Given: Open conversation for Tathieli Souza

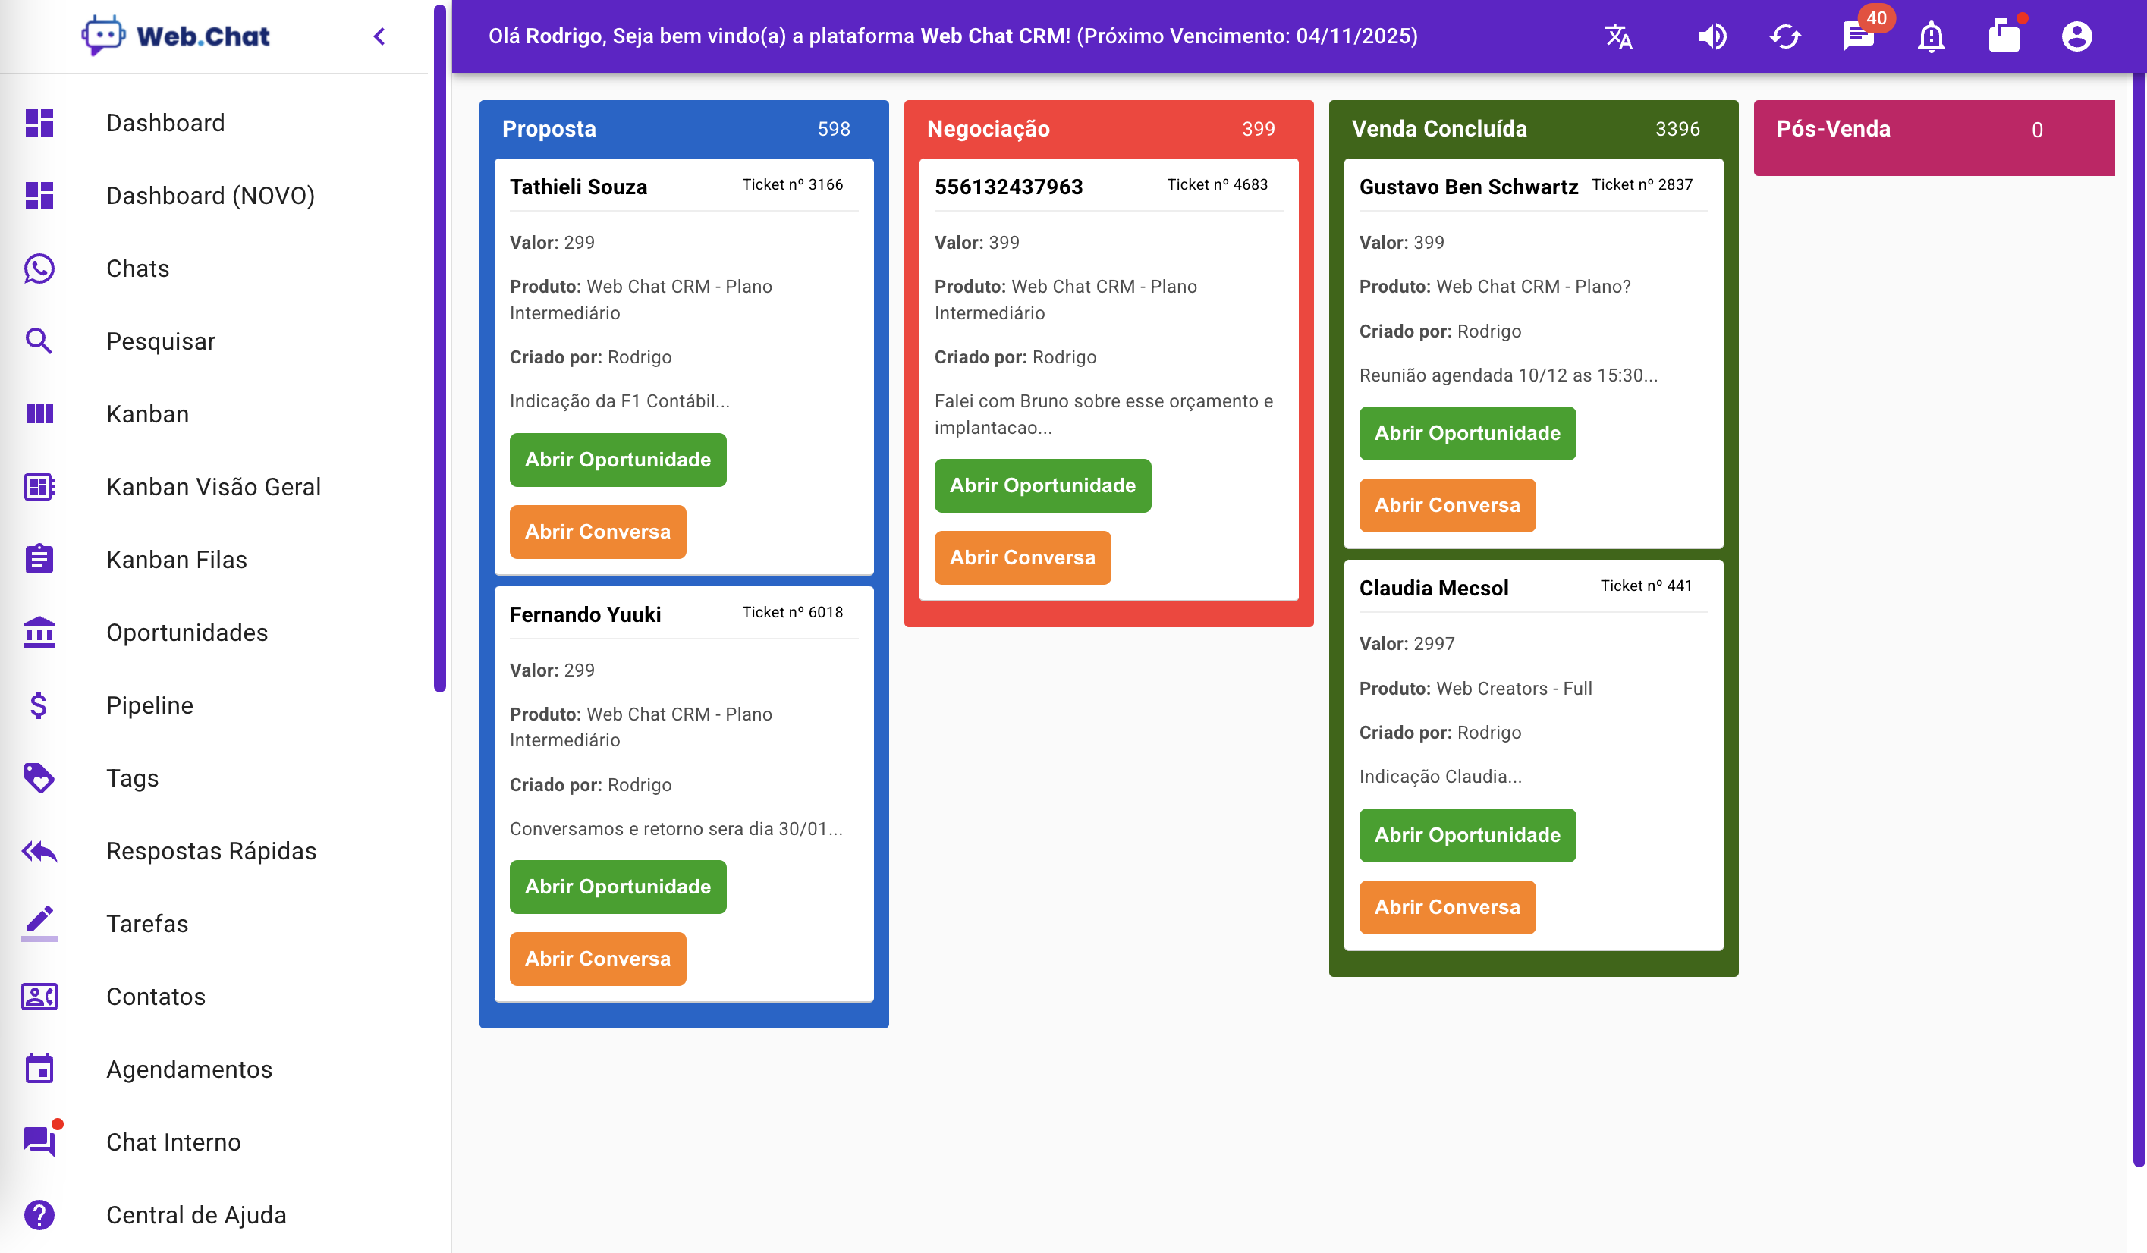Looking at the screenshot, I should [x=597, y=532].
